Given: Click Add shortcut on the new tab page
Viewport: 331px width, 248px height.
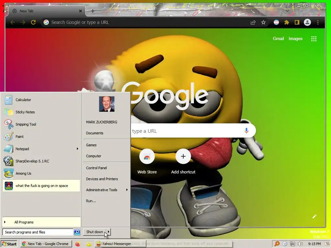Looking at the screenshot, I should (183, 162).
